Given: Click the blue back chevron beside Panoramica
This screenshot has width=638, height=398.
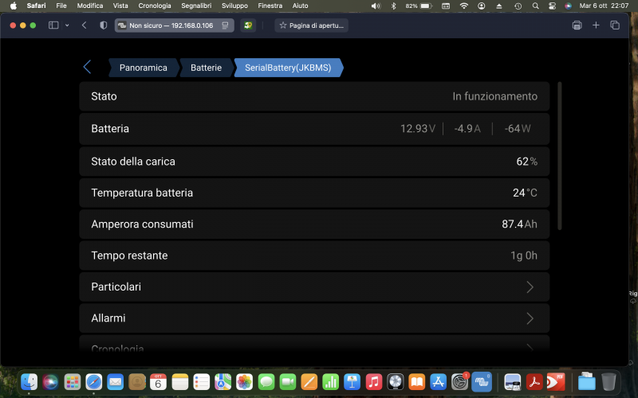Looking at the screenshot, I should point(87,67).
